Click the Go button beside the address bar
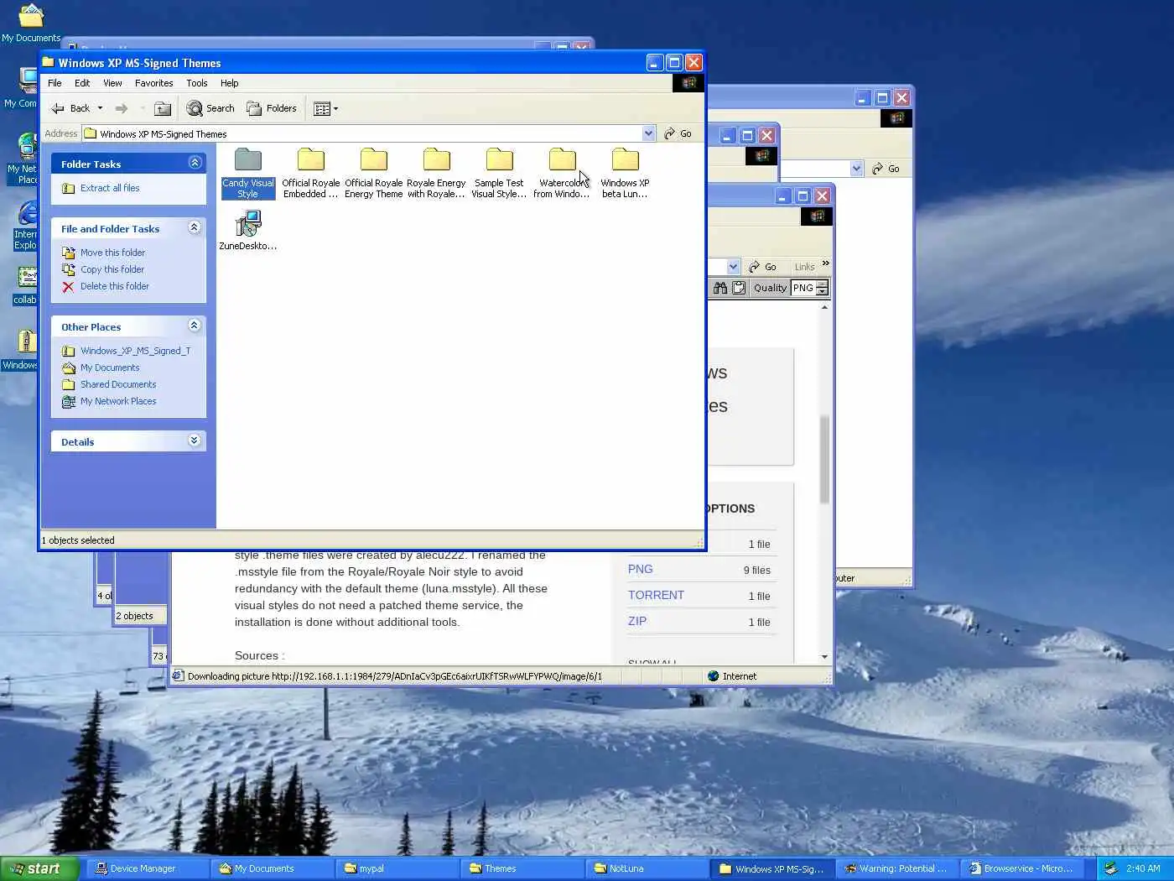1174x881 pixels. (678, 133)
